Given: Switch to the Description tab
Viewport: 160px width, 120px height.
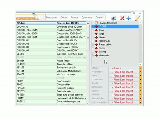Looking at the screenshot, I should tap(51, 18).
